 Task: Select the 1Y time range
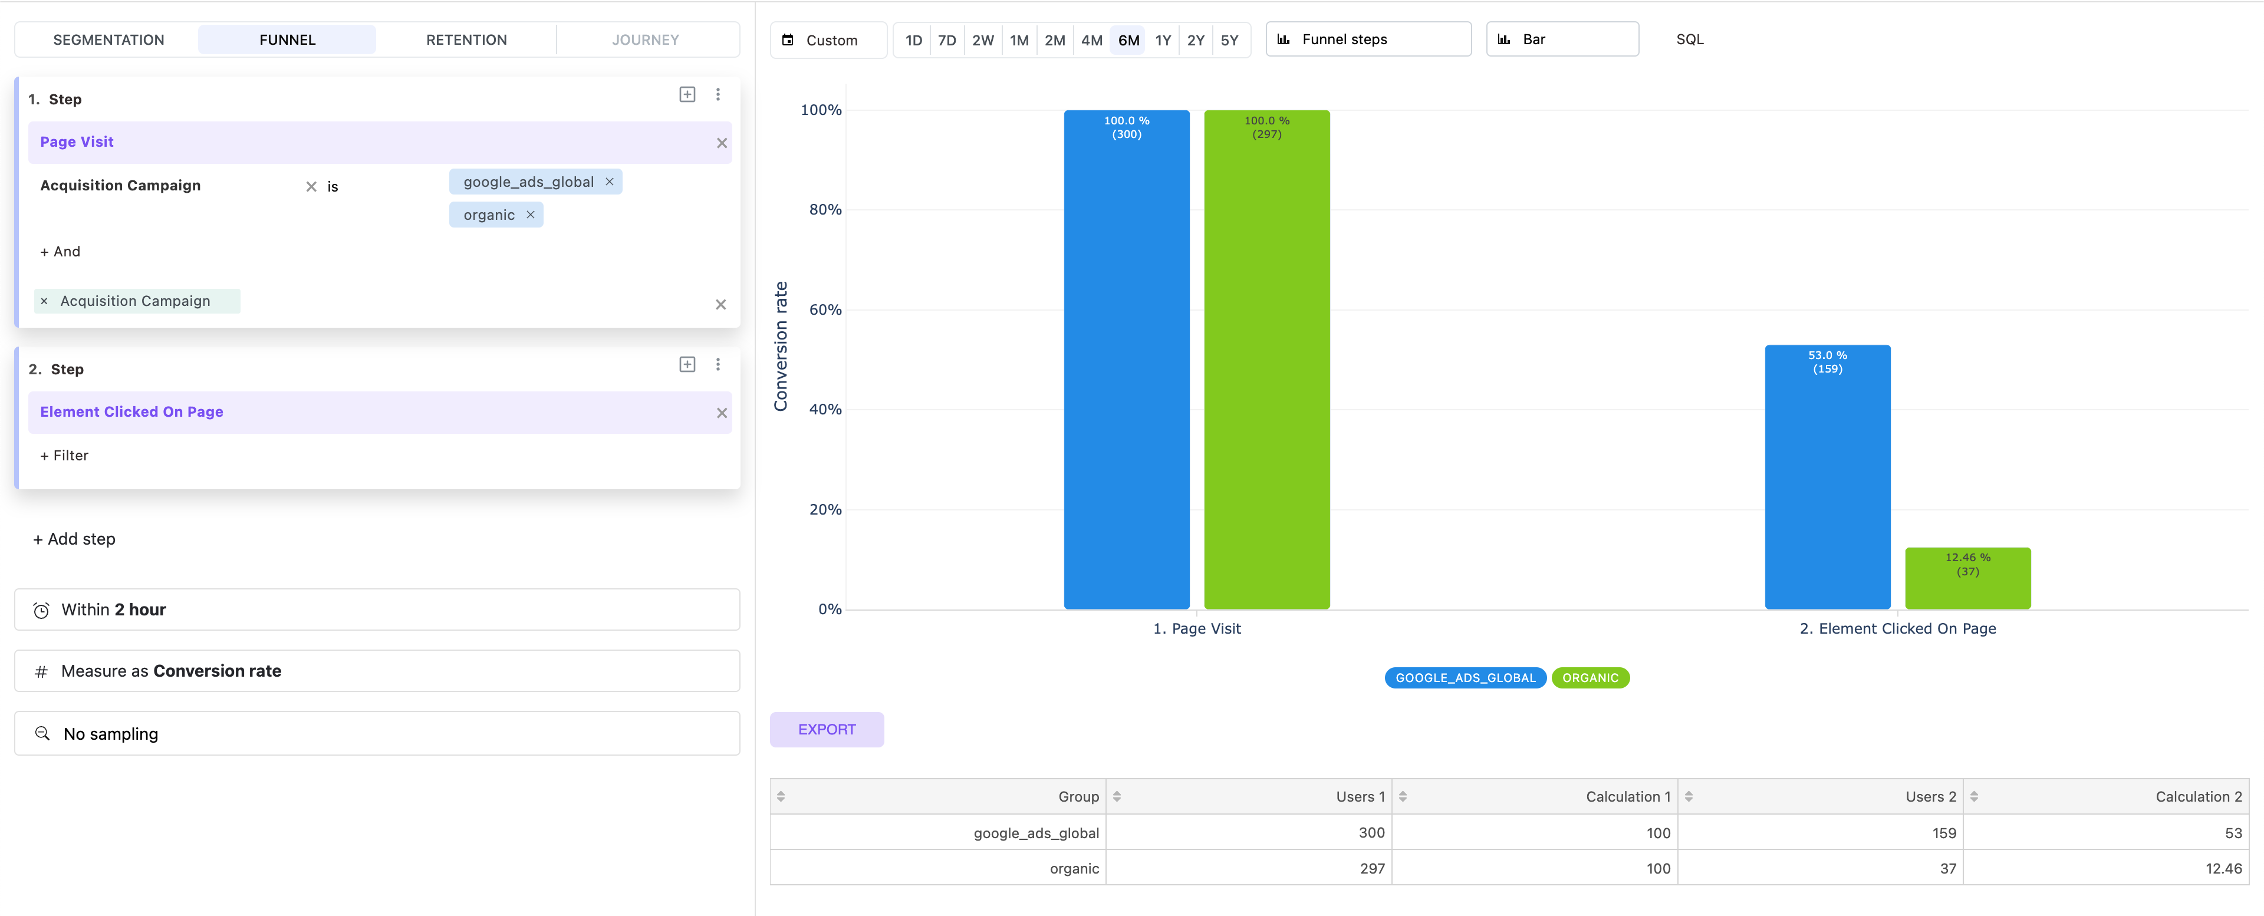pos(1162,41)
